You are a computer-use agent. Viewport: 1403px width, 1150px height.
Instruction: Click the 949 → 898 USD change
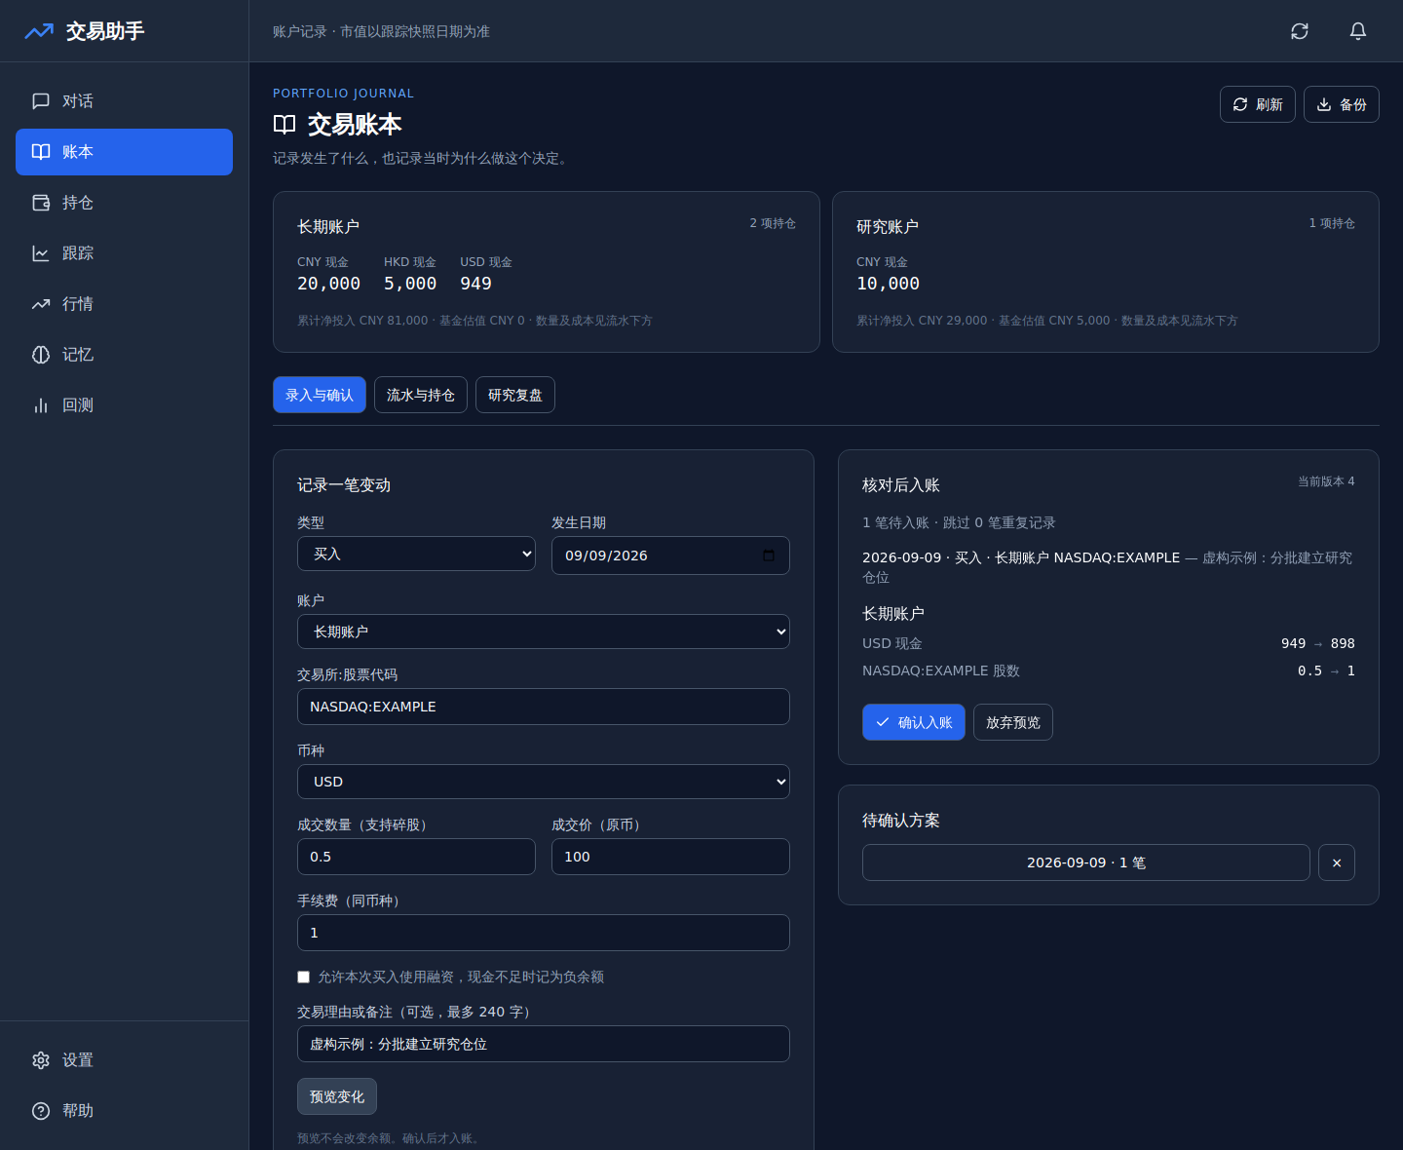pyautogui.click(x=1318, y=643)
